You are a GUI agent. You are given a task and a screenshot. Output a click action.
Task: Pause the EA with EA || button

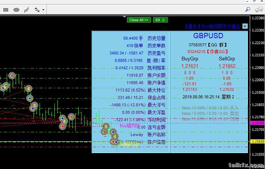tap(160, 20)
